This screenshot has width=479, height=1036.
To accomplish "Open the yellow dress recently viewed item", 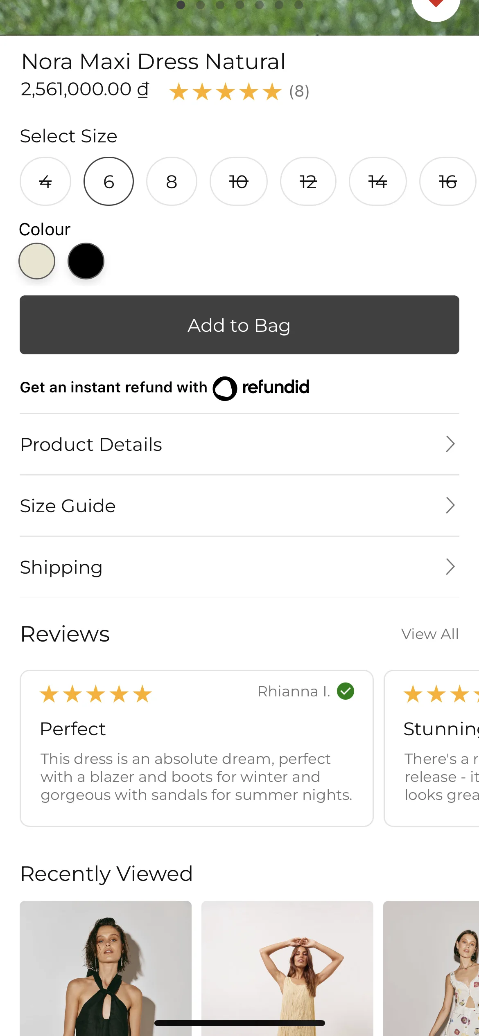I will point(287,968).
